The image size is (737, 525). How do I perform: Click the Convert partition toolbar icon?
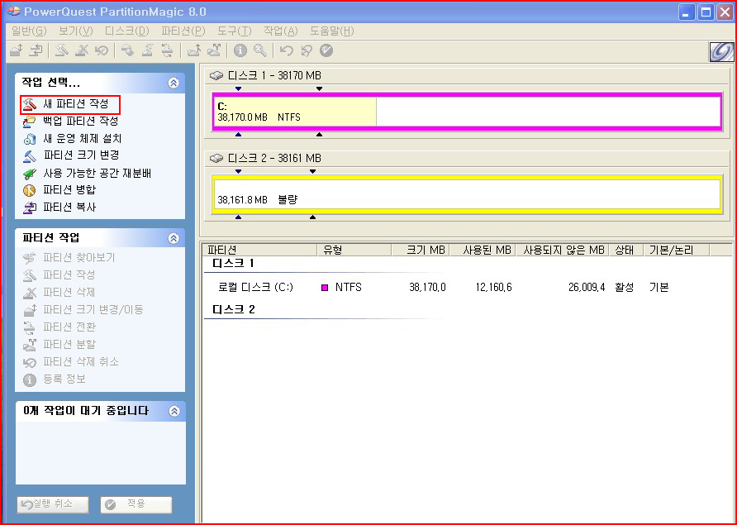tap(167, 50)
